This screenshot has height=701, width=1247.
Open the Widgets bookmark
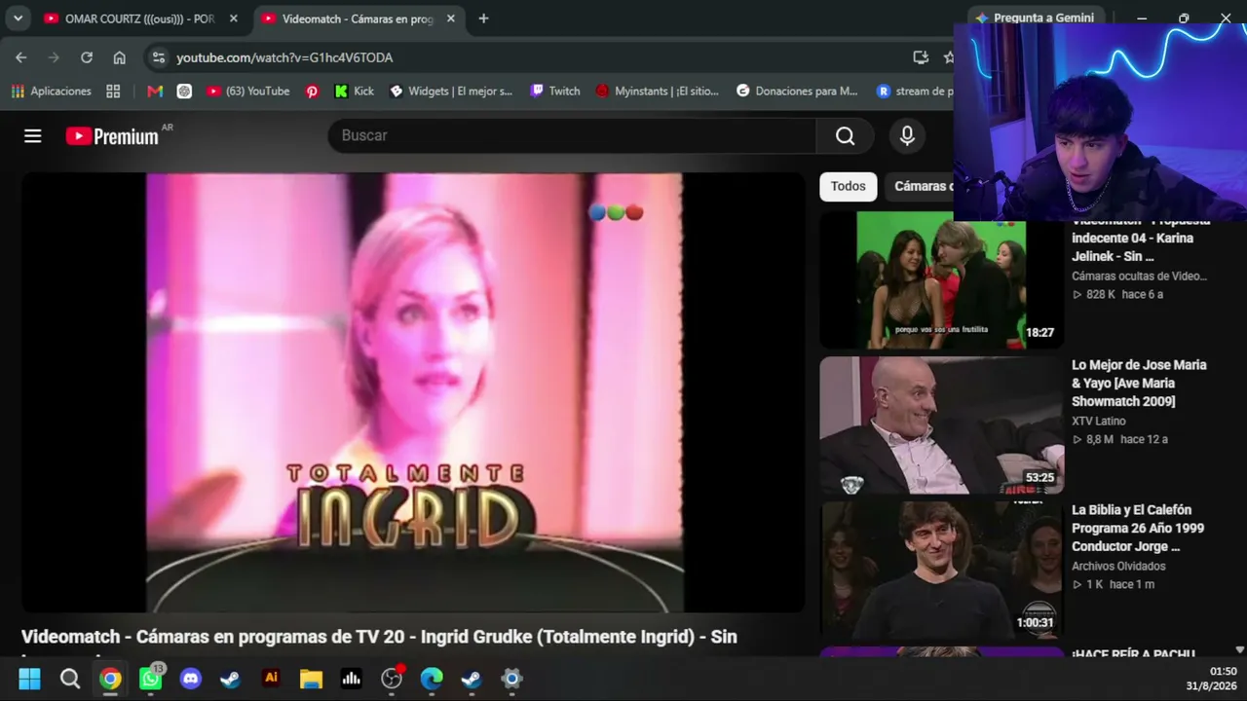(x=450, y=91)
